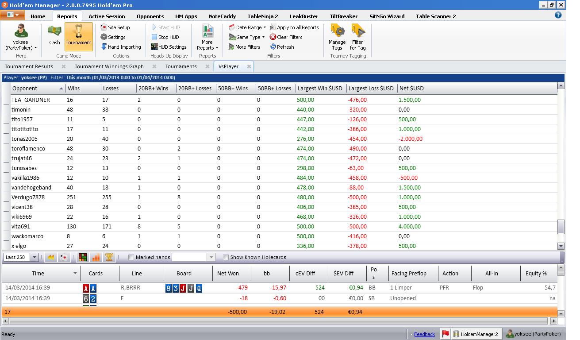Toggle row selector for timonin

click(6, 110)
